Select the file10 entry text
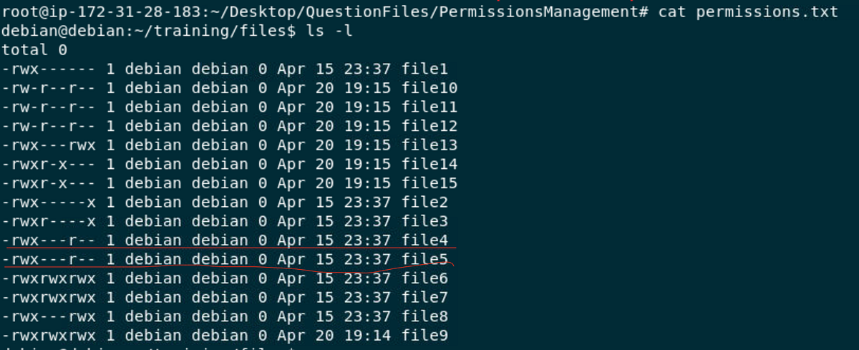The image size is (859, 350). coord(429,88)
